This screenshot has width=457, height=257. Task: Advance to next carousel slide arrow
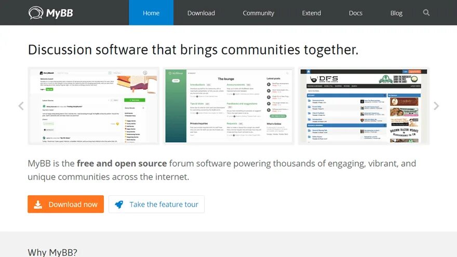(436, 106)
